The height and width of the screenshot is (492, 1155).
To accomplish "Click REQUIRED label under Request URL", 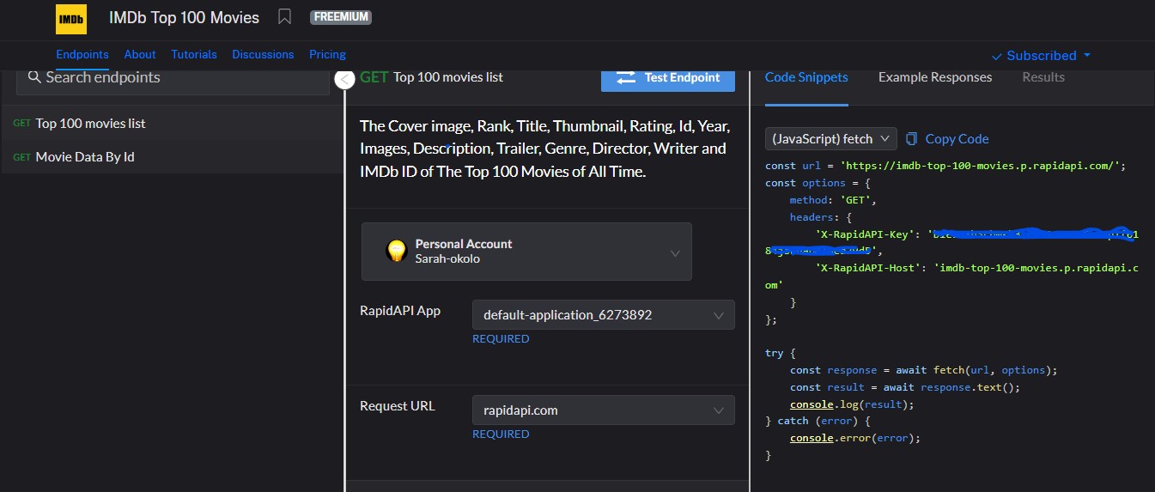I will pyautogui.click(x=501, y=434).
